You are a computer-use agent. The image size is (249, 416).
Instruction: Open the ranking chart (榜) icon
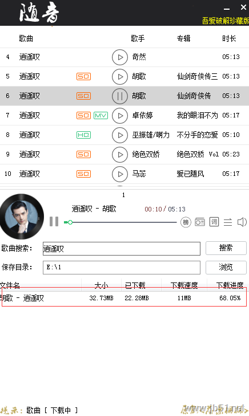186,222
